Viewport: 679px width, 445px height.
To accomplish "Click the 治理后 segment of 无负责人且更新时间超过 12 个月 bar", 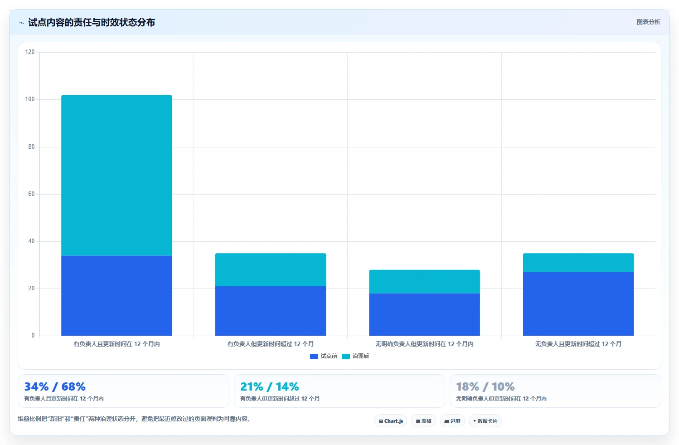I will [x=578, y=263].
